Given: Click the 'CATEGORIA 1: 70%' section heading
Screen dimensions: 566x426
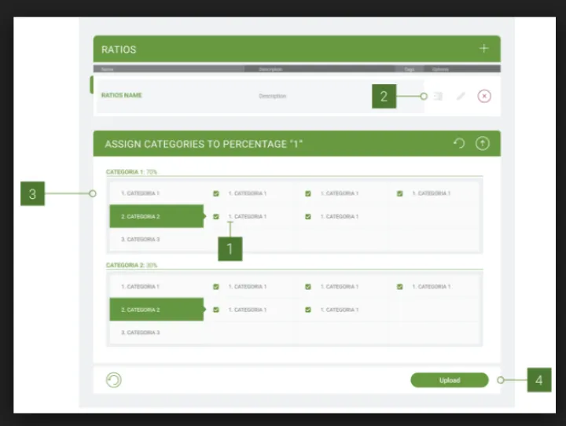Looking at the screenshot, I should pos(132,171).
